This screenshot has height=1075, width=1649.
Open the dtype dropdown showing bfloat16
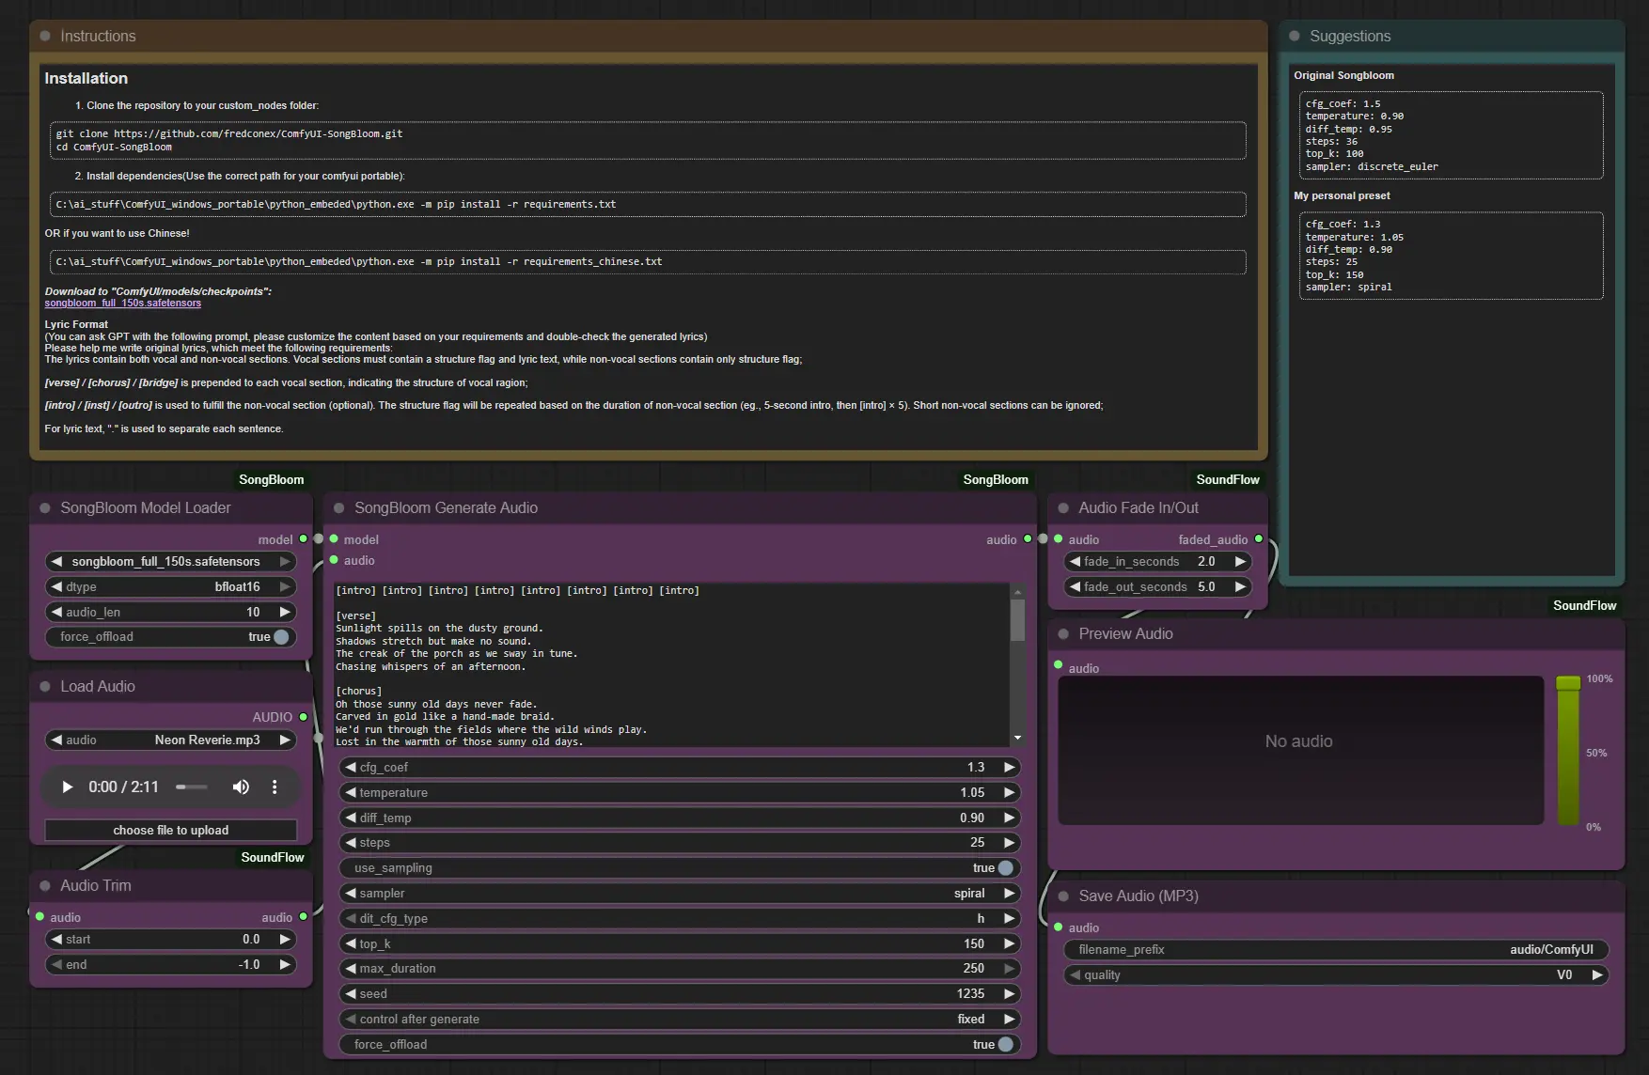170,587
